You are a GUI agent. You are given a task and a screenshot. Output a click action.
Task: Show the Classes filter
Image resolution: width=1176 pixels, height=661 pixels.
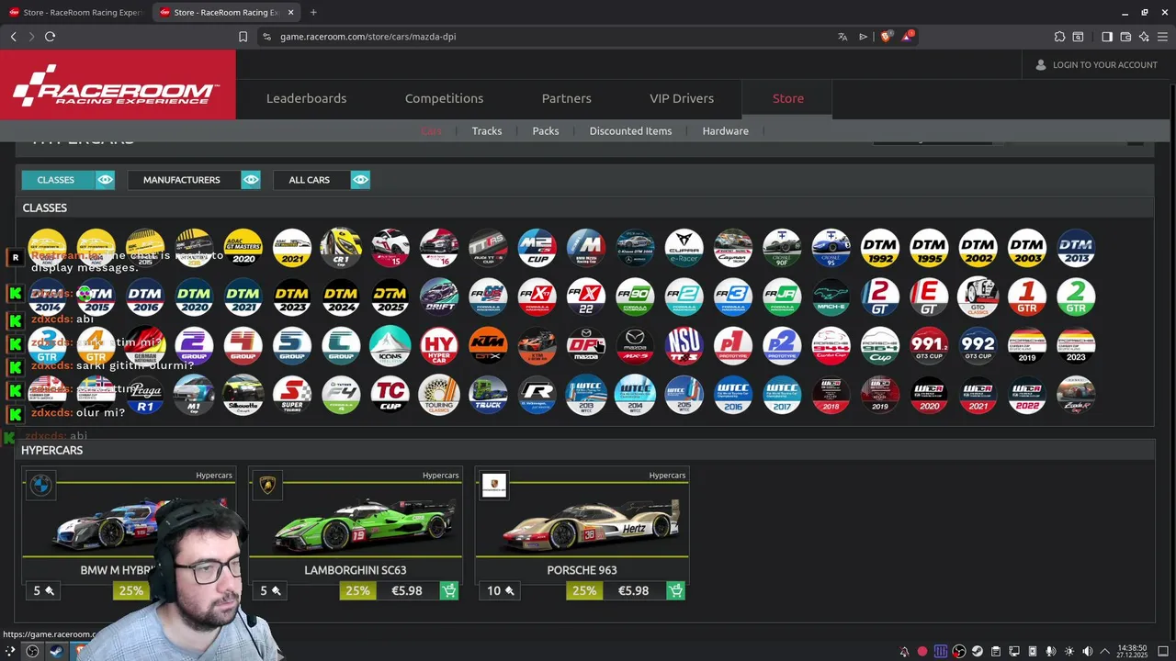56,180
